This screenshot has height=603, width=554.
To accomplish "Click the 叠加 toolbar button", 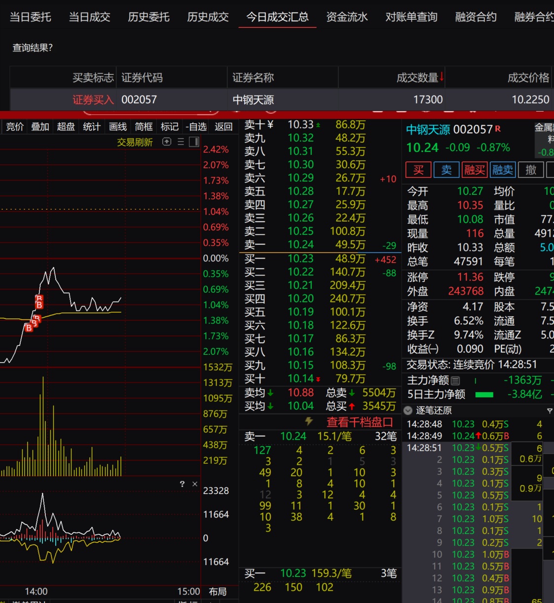I will click(x=40, y=127).
